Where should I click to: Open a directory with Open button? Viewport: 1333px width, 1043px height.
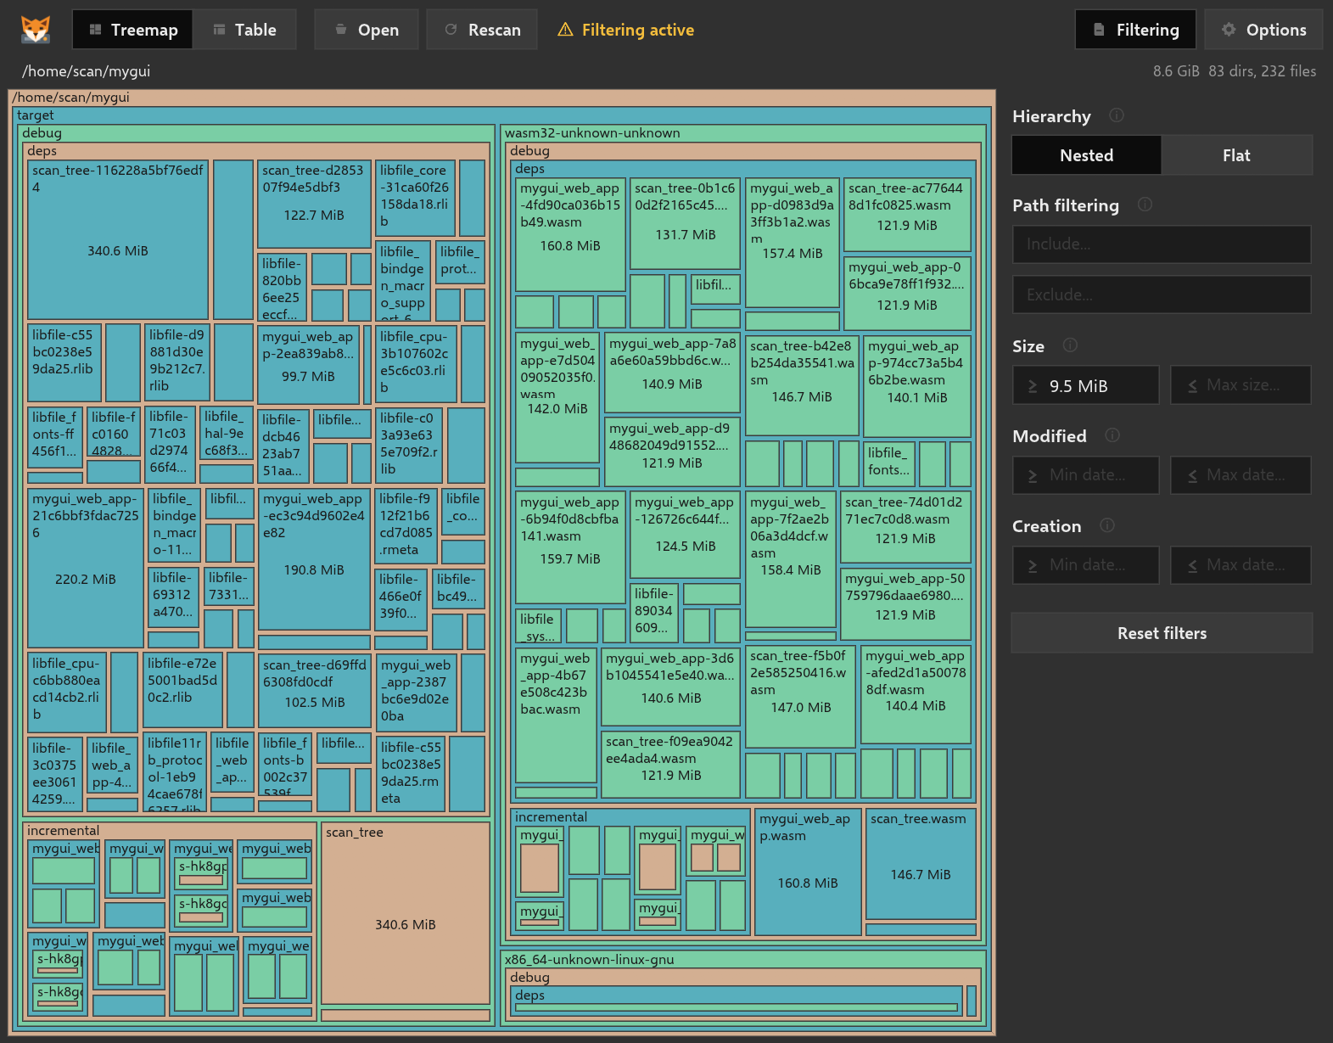pos(367,30)
